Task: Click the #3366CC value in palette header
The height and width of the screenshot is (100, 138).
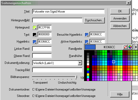Action: 109,47
